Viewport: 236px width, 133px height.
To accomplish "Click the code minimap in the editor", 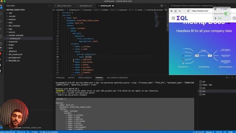I will [156, 19].
